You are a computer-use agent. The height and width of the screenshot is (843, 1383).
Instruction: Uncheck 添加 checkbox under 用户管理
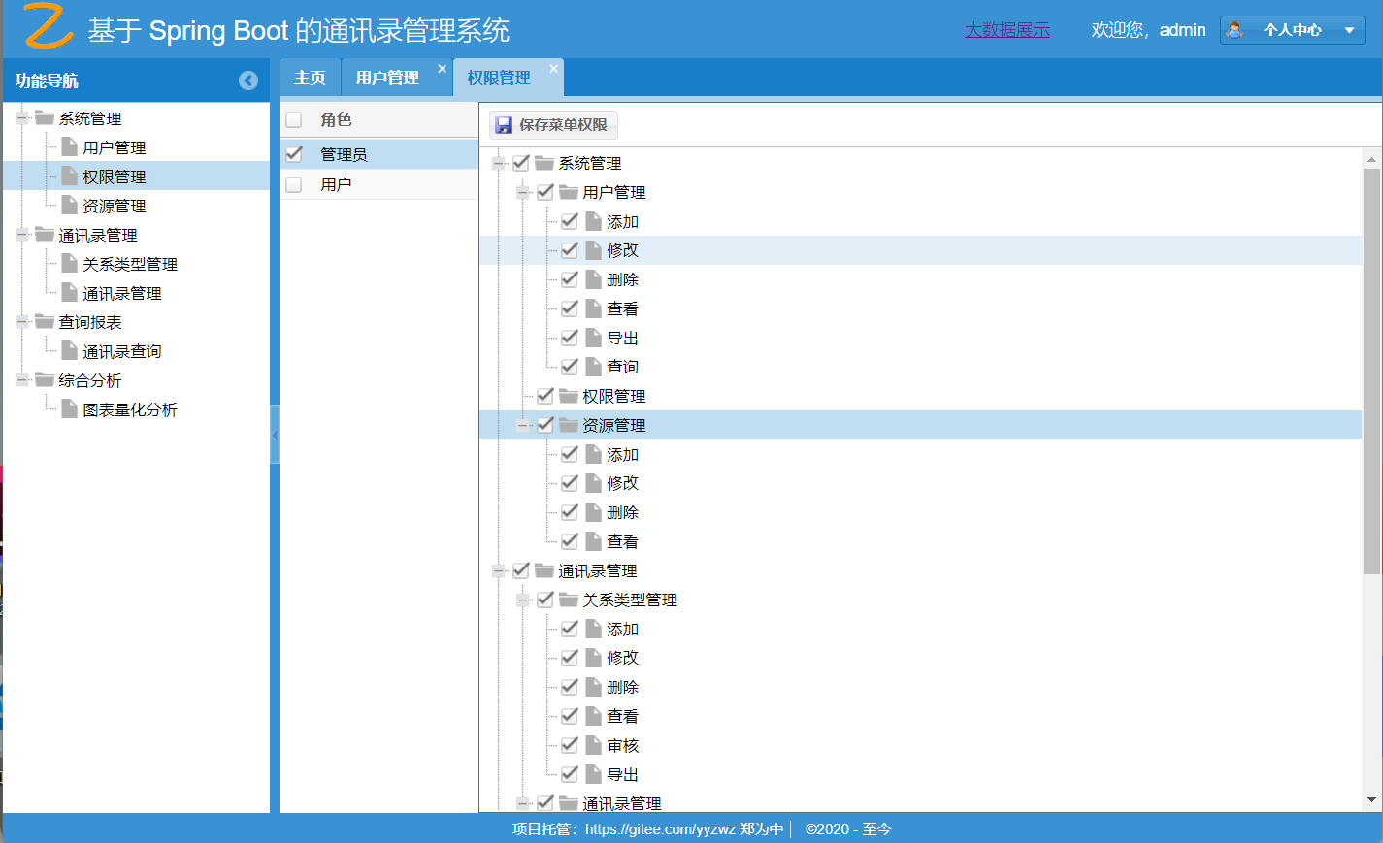pyautogui.click(x=570, y=221)
